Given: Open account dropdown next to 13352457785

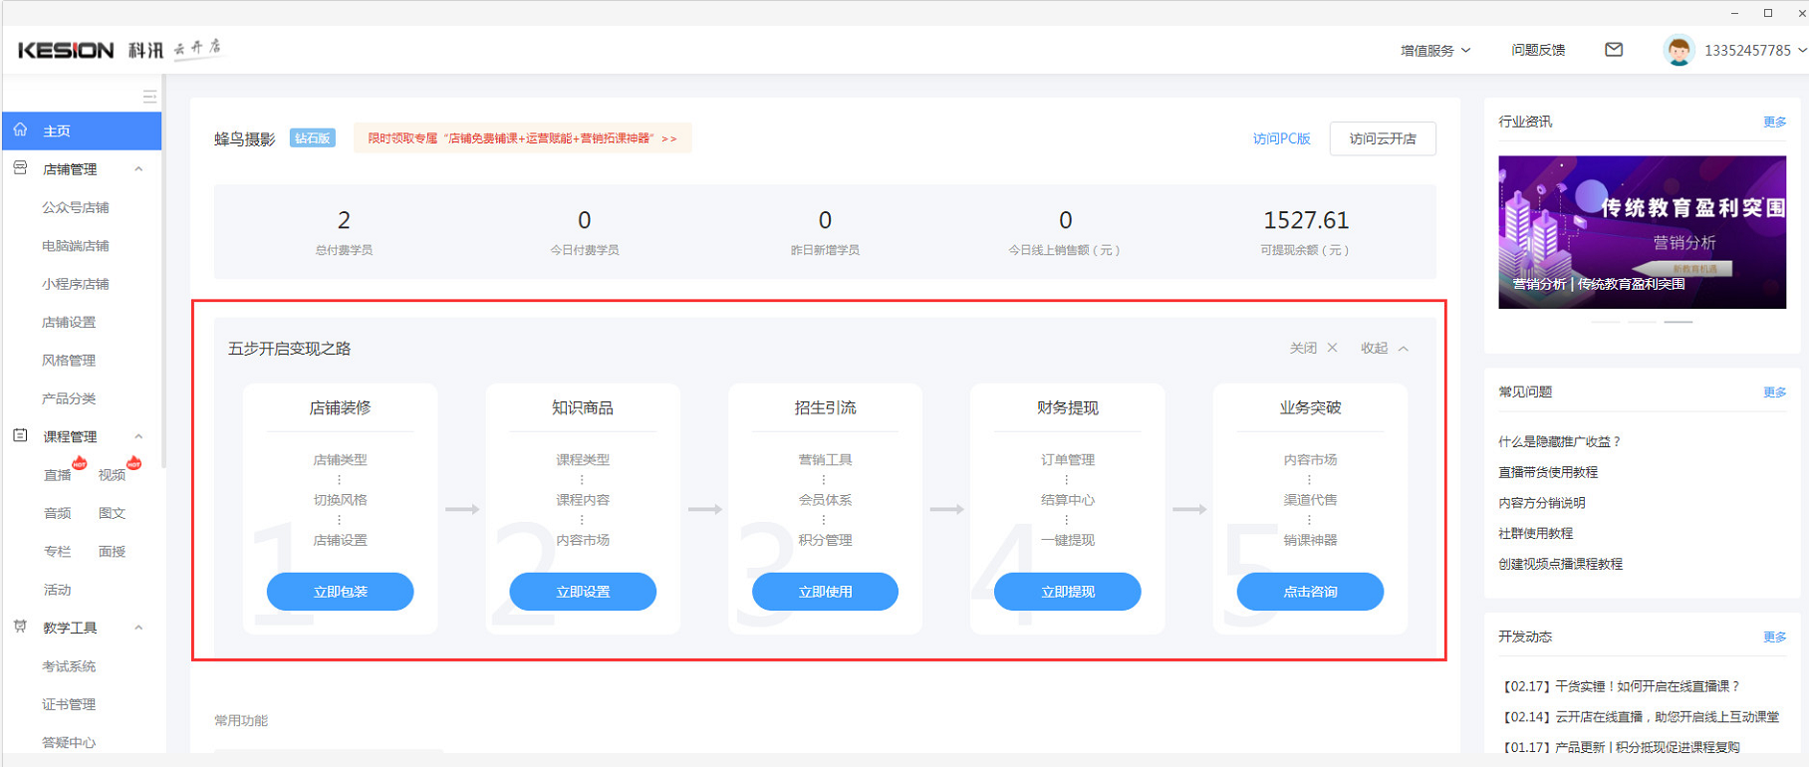Looking at the screenshot, I should point(1801,50).
